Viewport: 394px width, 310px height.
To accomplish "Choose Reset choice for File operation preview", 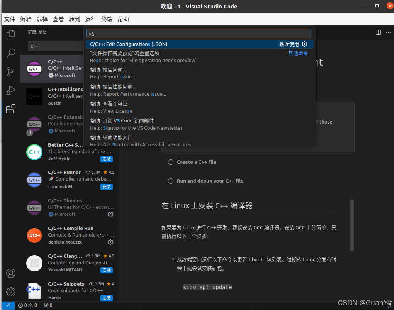I will pyautogui.click(x=200, y=56).
